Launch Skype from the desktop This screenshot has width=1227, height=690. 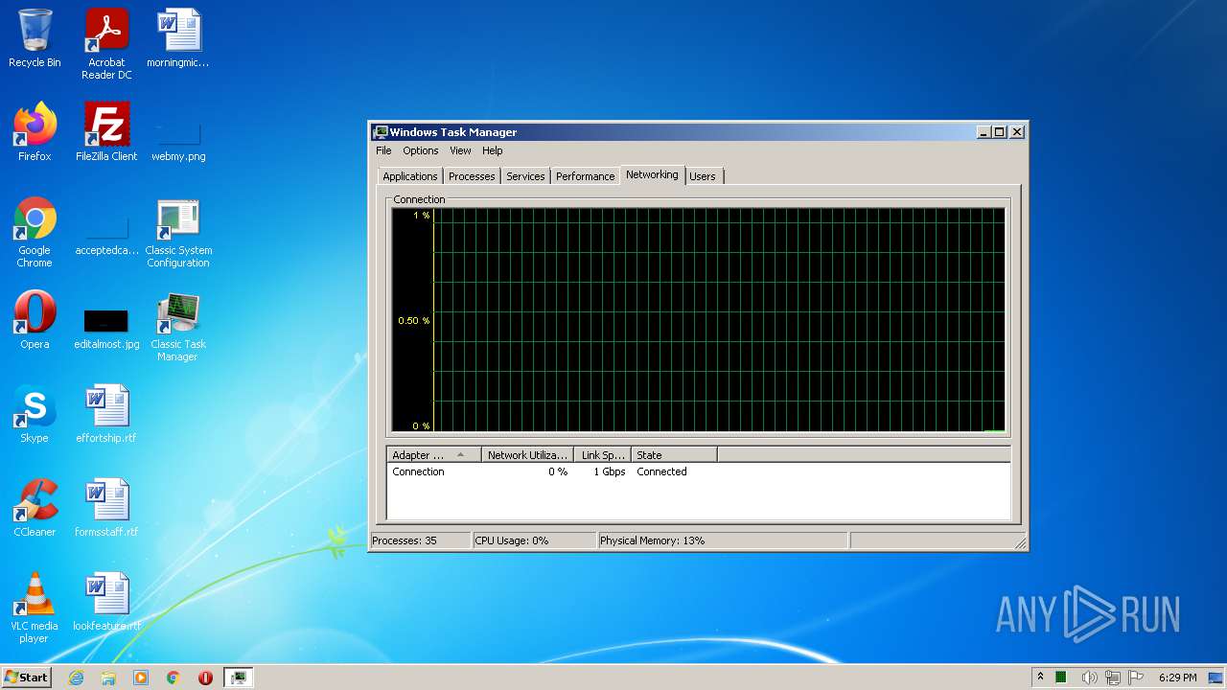(35, 414)
